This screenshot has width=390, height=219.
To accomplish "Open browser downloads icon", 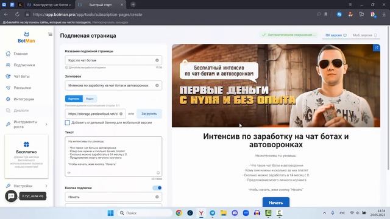I will (384, 15).
